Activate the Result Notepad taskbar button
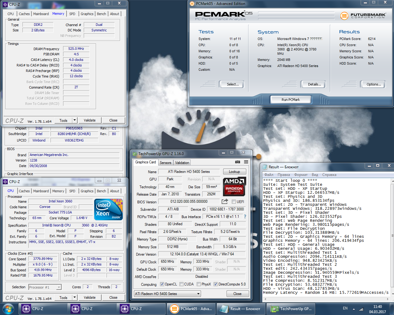This screenshot has height=315, width=394. 241,309
